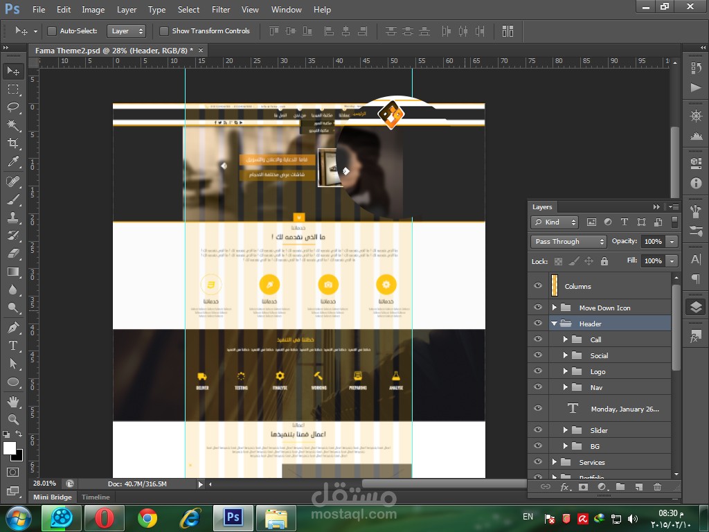The width and height of the screenshot is (709, 532).
Task: Pick the Eyedropper tool
Action: [13, 162]
